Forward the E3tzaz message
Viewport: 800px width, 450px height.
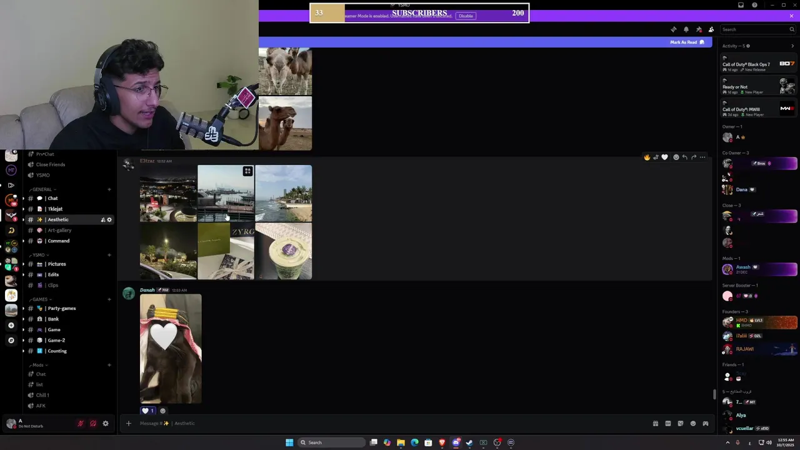(694, 157)
